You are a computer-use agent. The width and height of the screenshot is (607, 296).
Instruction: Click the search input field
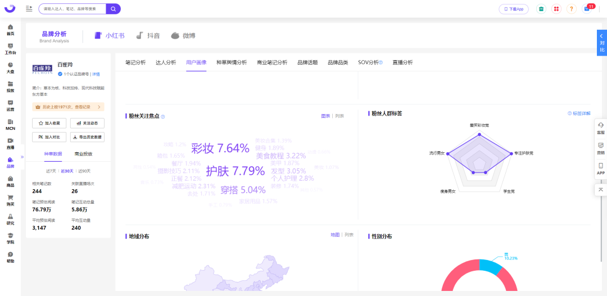click(x=73, y=8)
